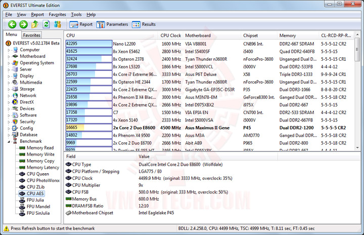Open the View menu
The image size is (364, 235).
click(21, 14)
